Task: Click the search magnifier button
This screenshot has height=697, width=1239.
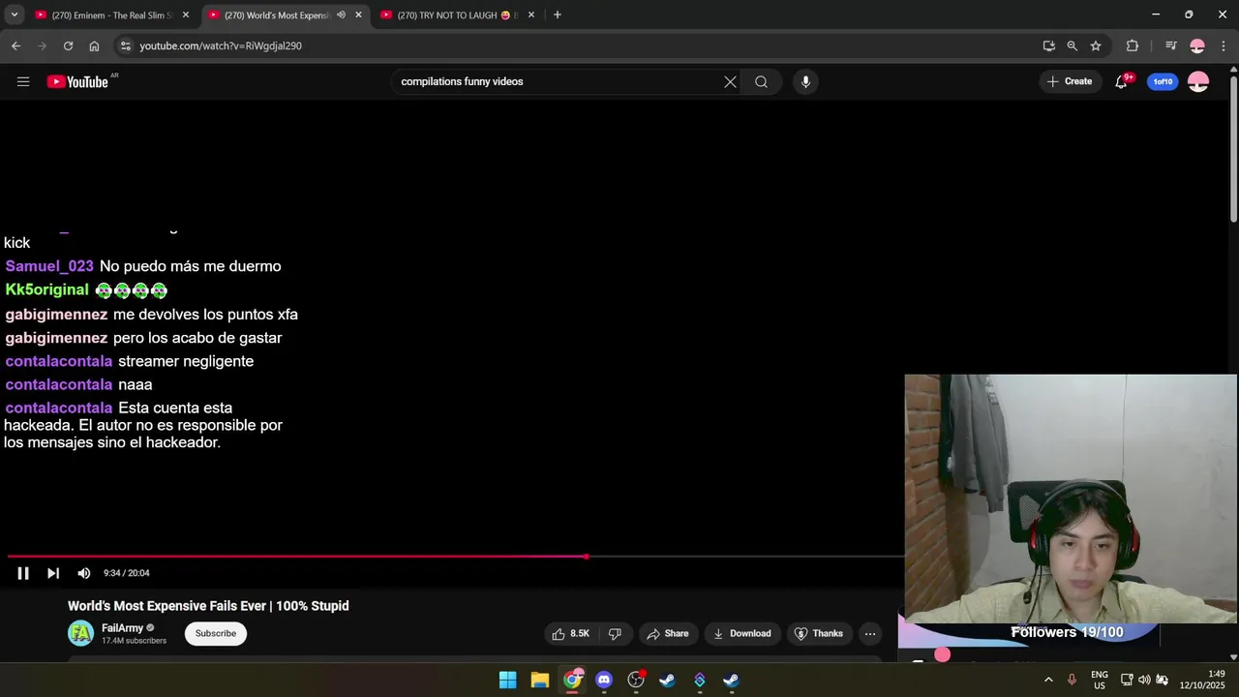Action: coord(762,81)
